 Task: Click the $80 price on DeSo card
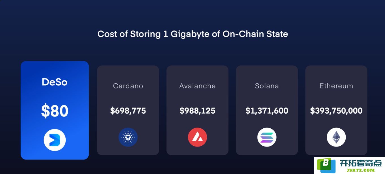55,111
